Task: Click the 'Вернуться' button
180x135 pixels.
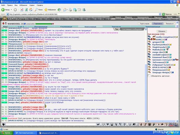Action: (x=169, y=23)
